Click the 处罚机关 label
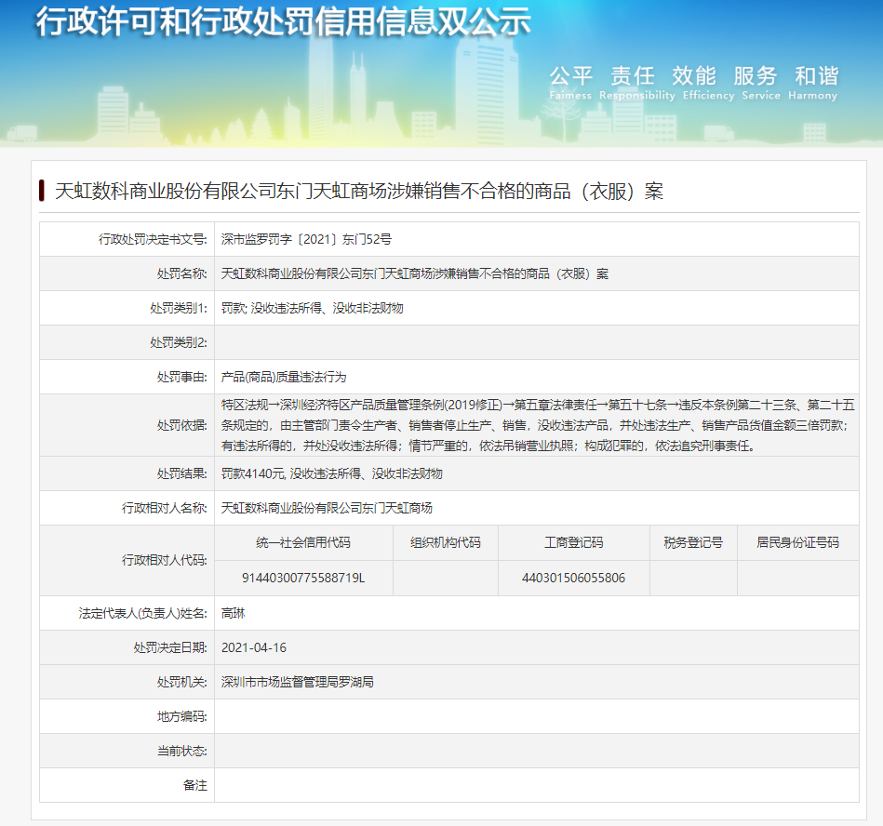The image size is (883, 826). (181, 682)
